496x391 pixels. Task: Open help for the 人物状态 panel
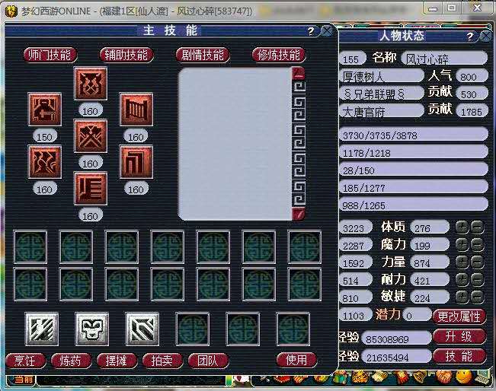coord(470,36)
